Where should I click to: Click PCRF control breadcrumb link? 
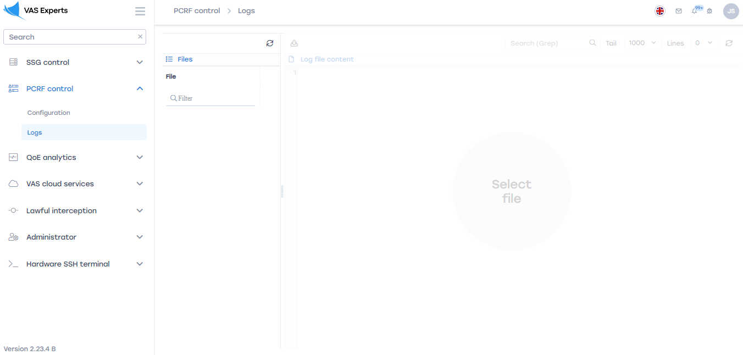(197, 11)
